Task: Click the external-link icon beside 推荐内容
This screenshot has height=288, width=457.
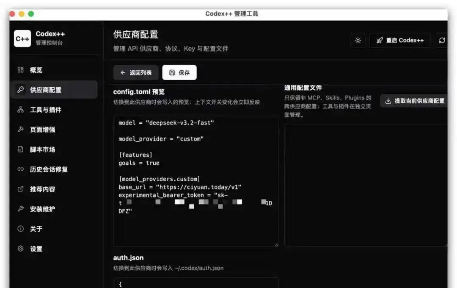Action: pos(20,189)
